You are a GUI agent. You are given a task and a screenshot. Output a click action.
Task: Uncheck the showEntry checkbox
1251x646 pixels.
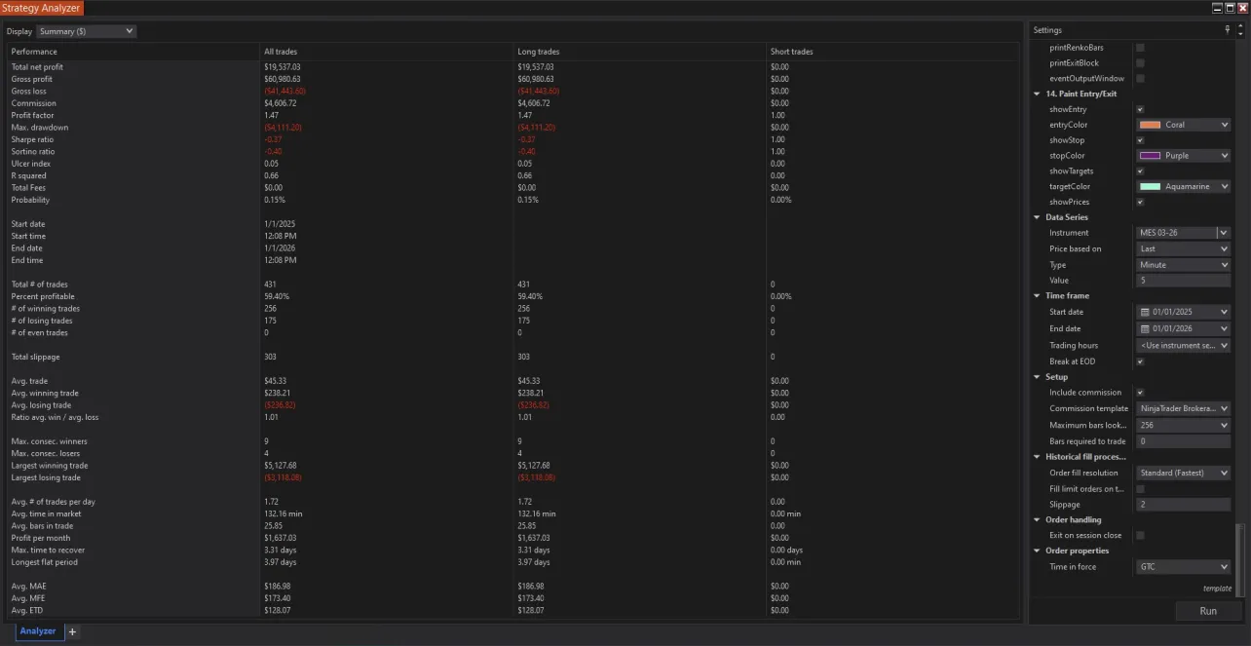pos(1140,110)
